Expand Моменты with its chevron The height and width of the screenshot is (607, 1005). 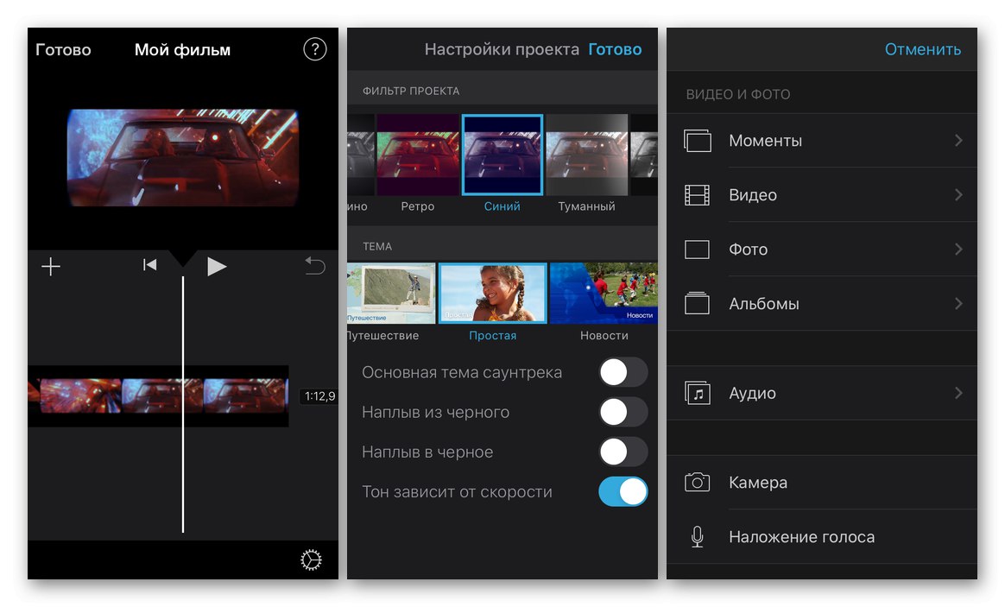pyautogui.click(x=958, y=141)
